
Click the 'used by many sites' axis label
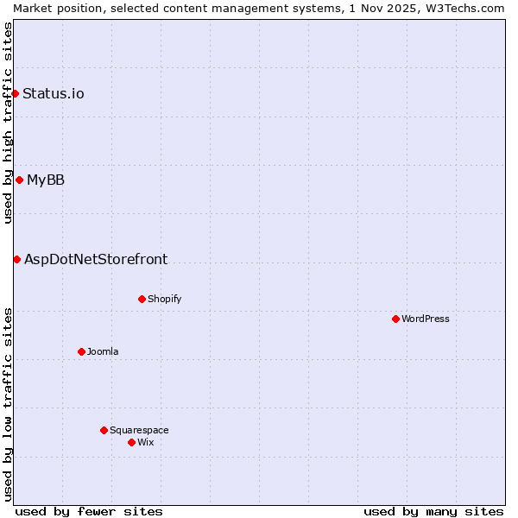[433, 511]
